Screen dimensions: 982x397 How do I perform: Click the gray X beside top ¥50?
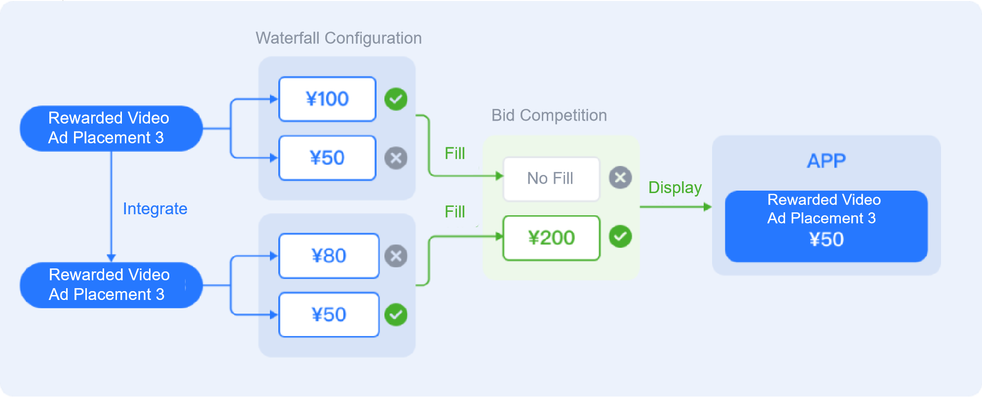[396, 158]
